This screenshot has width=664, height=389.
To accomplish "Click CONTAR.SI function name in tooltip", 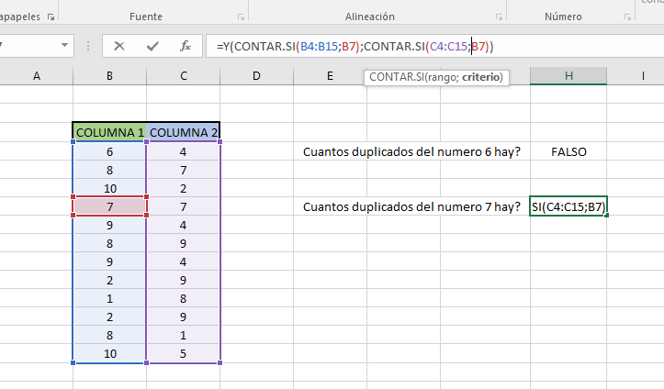I will pyautogui.click(x=395, y=78).
